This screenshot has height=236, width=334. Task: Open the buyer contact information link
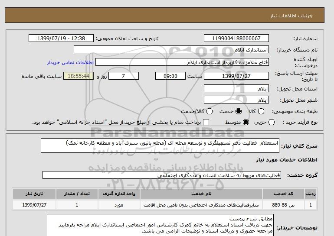coord(70,63)
